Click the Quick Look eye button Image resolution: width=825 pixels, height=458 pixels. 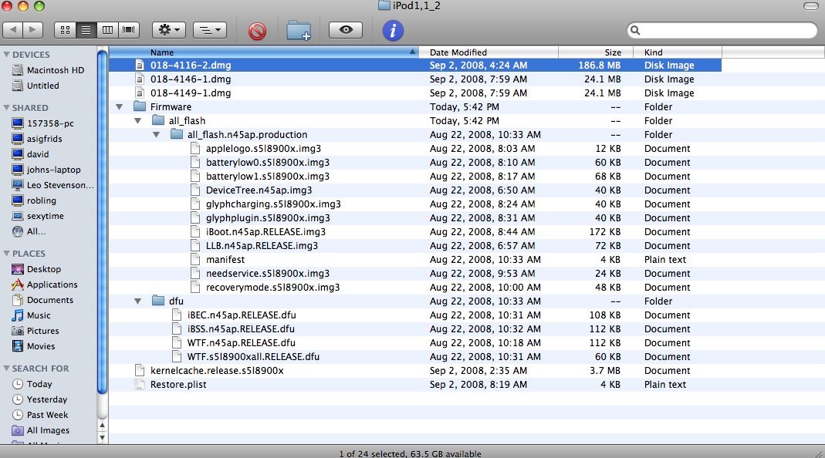coord(346,30)
